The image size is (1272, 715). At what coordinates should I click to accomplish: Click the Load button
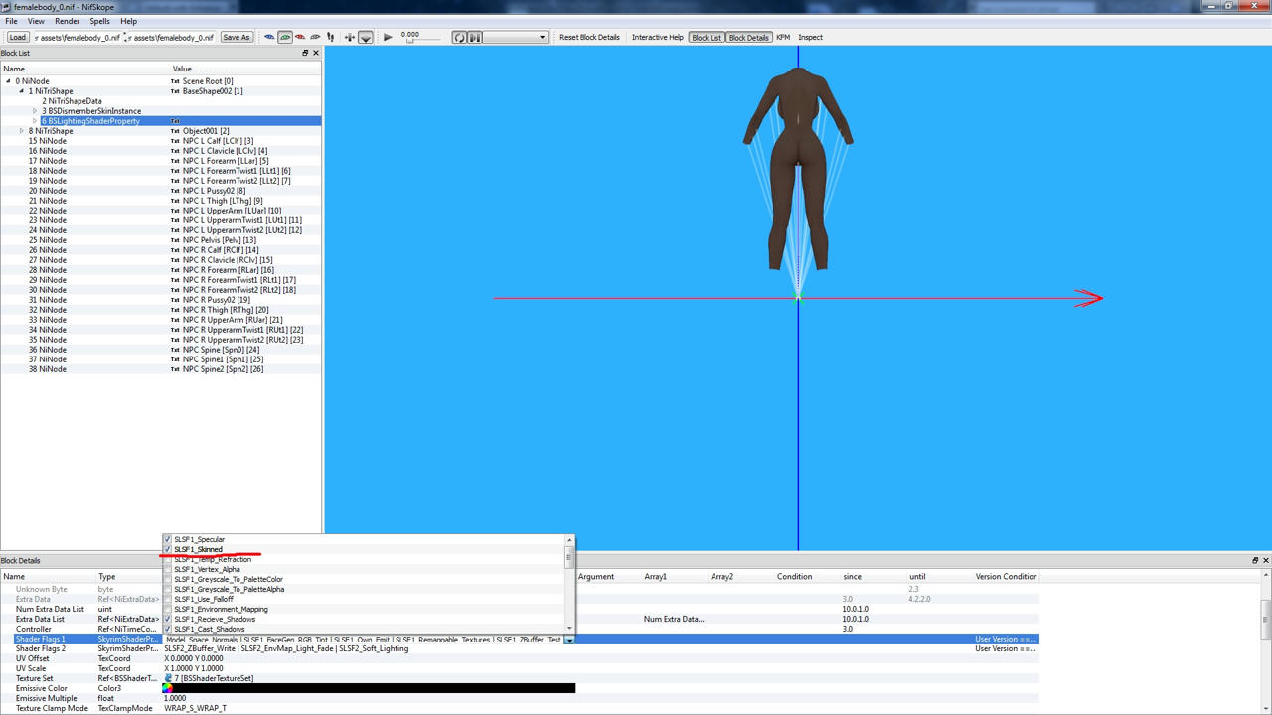(18, 37)
